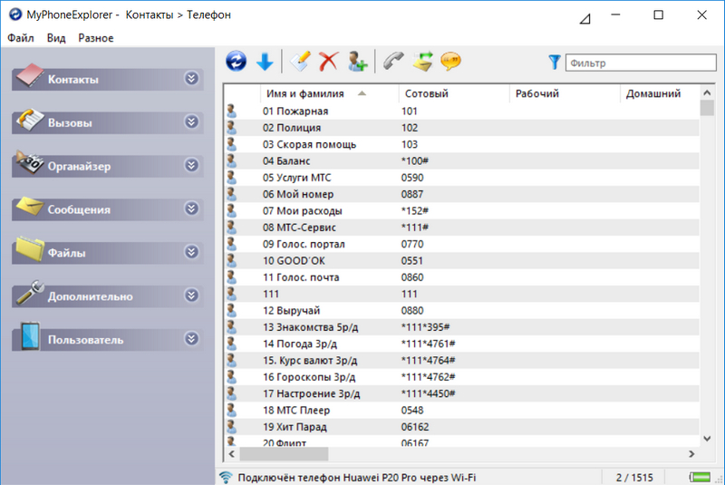The width and height of the screenshot is (725, 485).
Task: Click the red X delete icon
Action: [x=328, y=62]
